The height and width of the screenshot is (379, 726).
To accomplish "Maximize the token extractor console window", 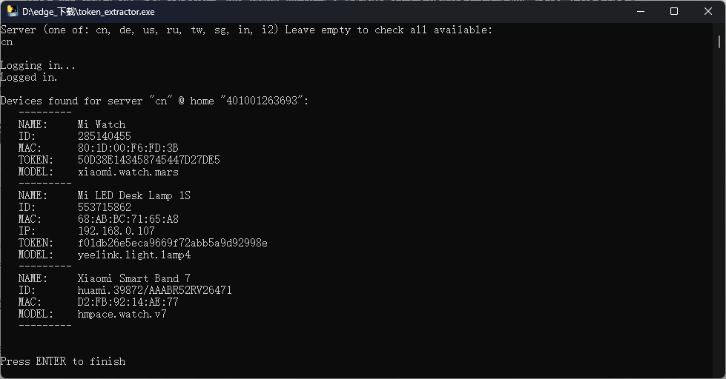I will [x=673, y=11].
